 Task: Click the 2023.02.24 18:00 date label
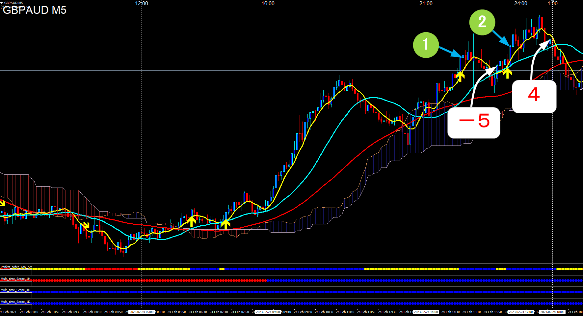coord(552,312)
